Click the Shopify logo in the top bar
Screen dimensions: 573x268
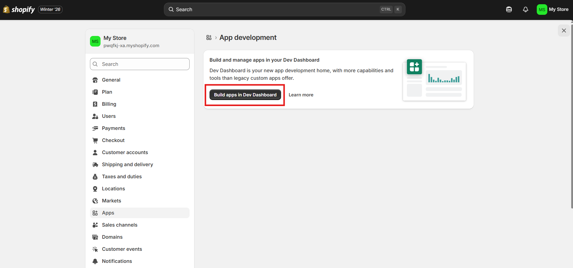click(19, 10)
